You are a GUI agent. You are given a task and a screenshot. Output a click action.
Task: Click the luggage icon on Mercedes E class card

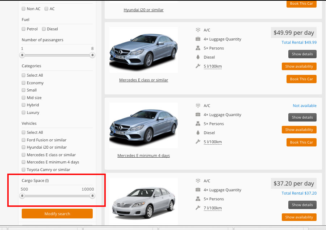coord(198,39)
